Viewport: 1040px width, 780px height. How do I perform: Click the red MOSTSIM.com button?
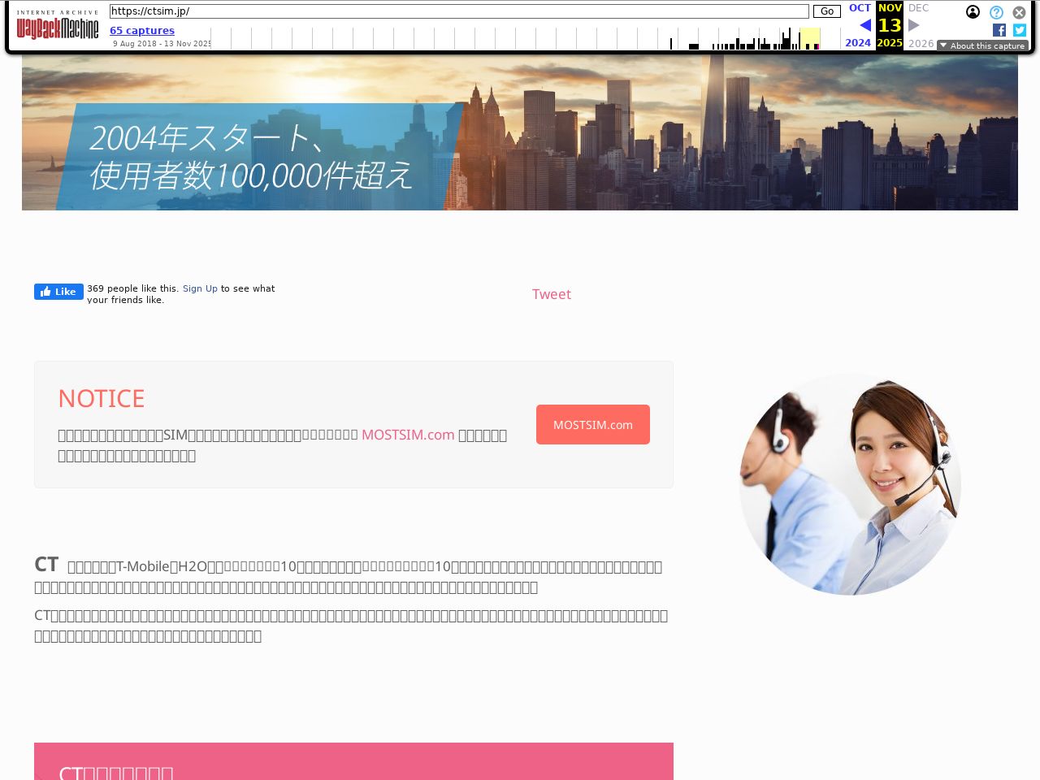pos(592,425)
